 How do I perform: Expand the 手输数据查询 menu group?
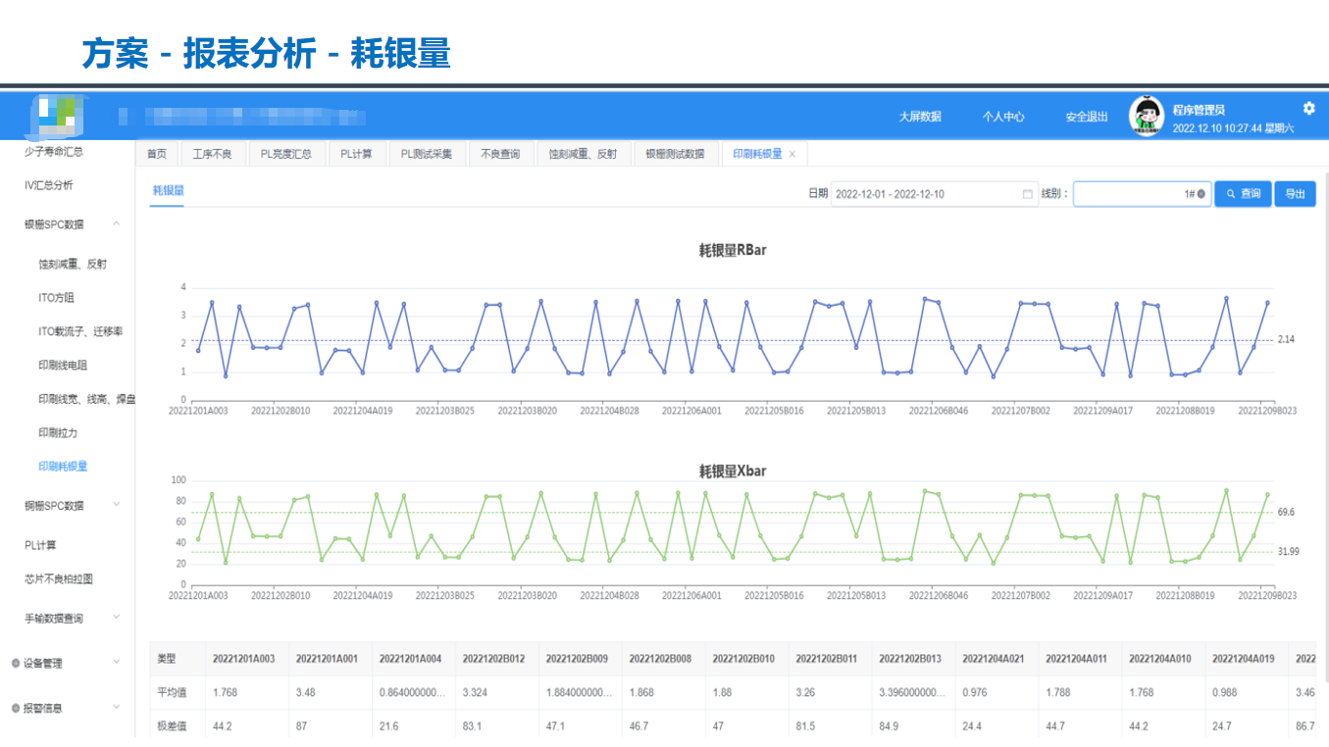117,618
